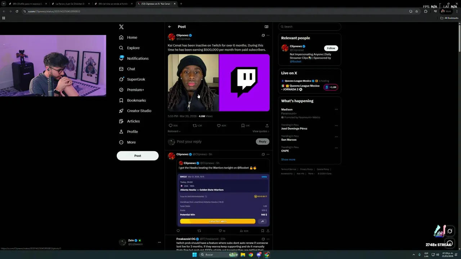Open SuperGrok in sidebar
The image size is (461, 259).
(x=132, y=79)
